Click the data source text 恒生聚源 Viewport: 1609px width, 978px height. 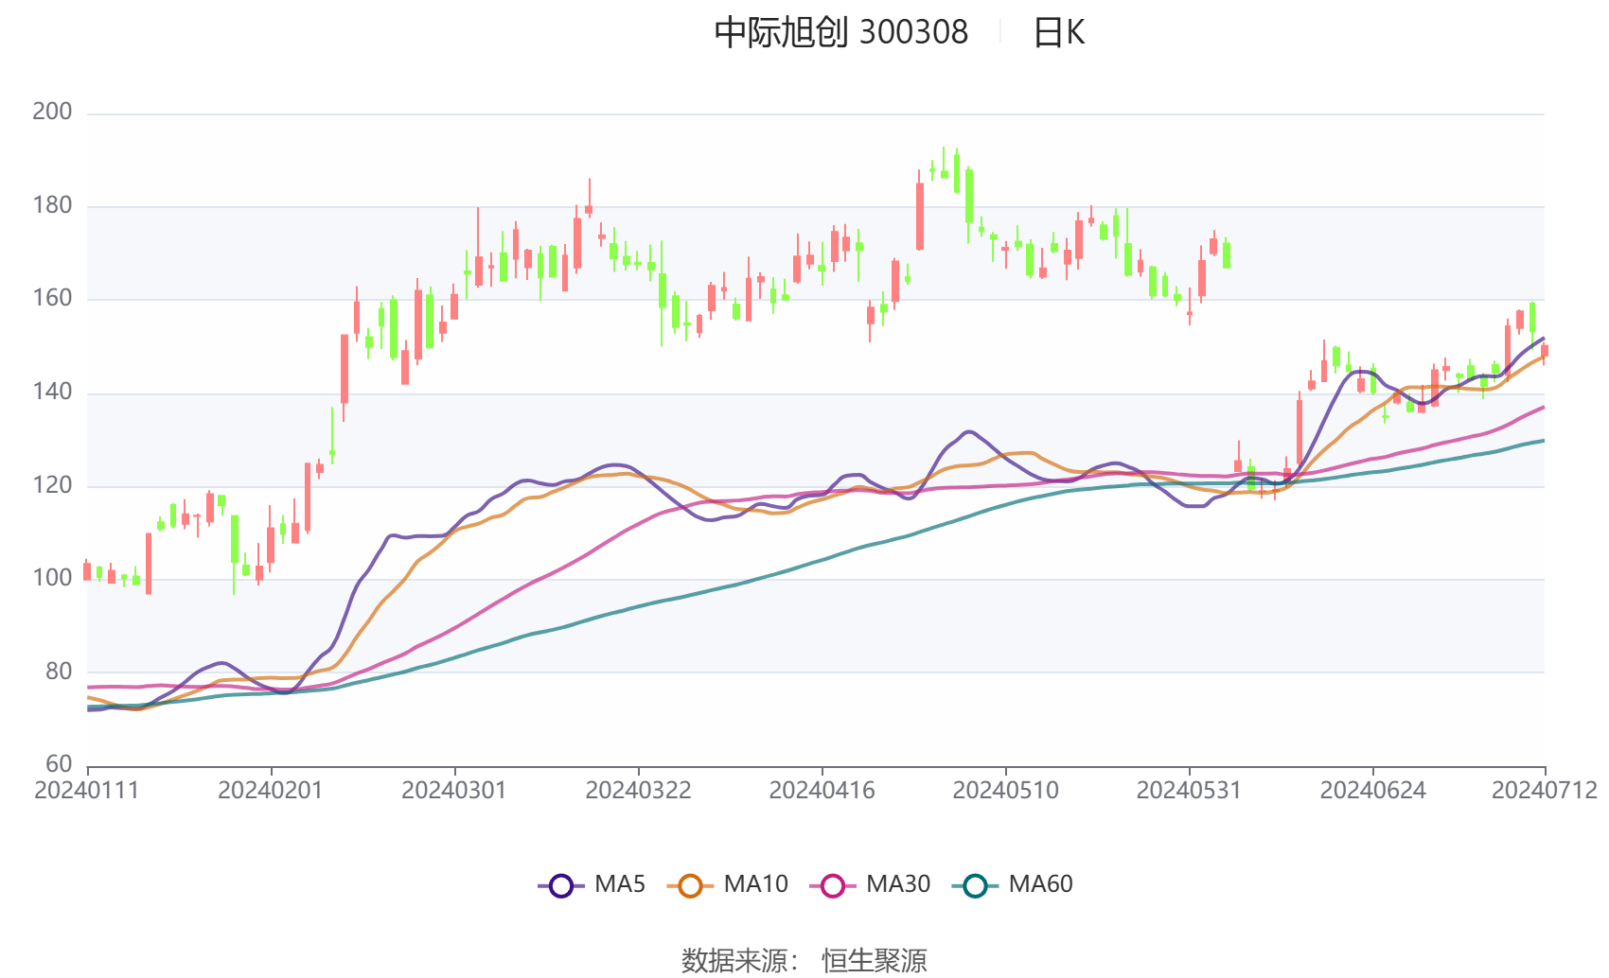875,961
